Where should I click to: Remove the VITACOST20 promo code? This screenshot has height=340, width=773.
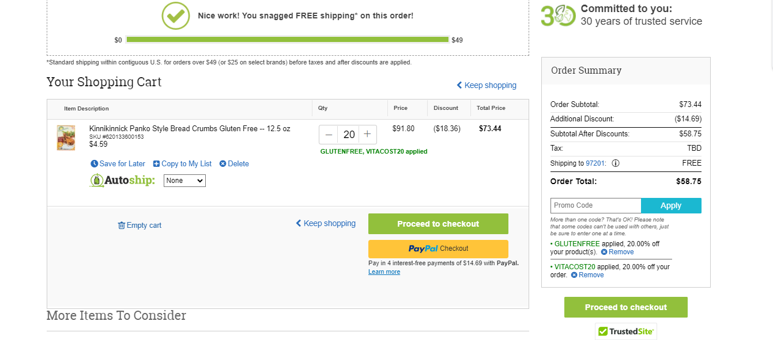click(587, 275)
